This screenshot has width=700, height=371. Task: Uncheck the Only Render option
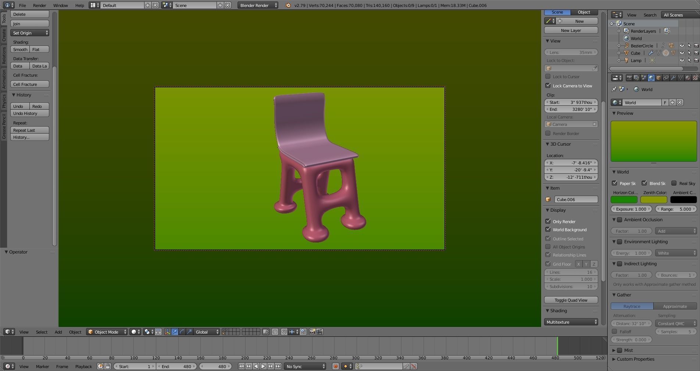coord(548,221)
